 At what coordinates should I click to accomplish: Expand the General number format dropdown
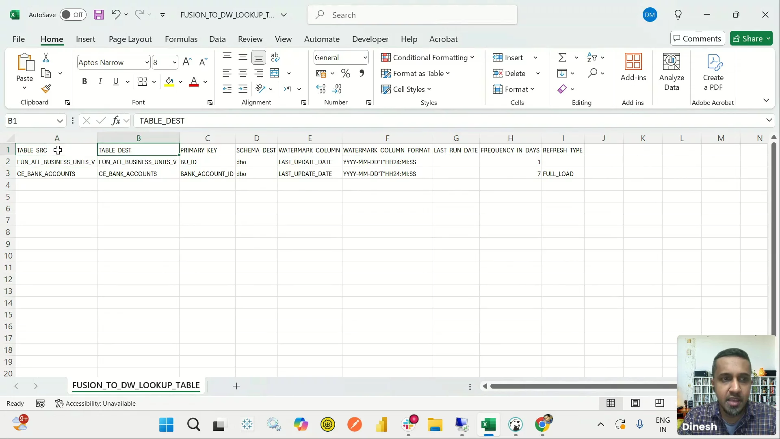tap(365, 58)
